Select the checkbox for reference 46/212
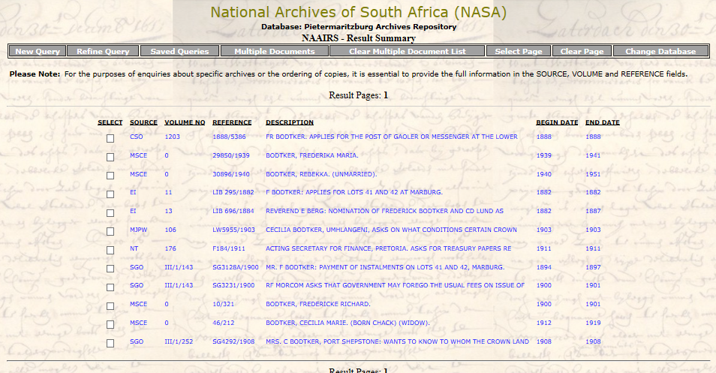716x373 pixels. 110,325
